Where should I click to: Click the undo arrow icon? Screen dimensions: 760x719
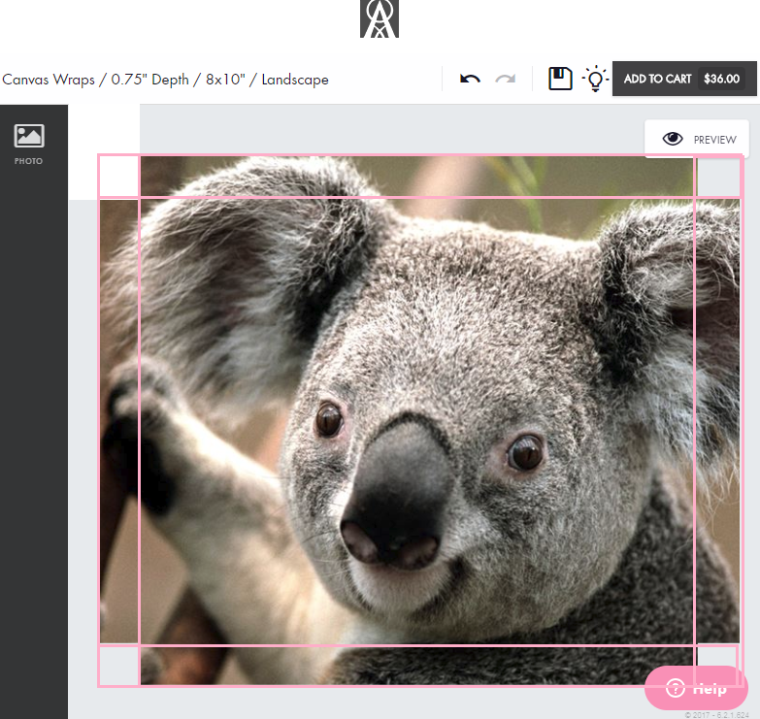(471, 79)
